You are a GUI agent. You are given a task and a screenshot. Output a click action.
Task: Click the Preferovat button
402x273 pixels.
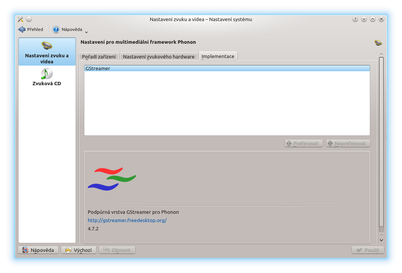point(304,143)
